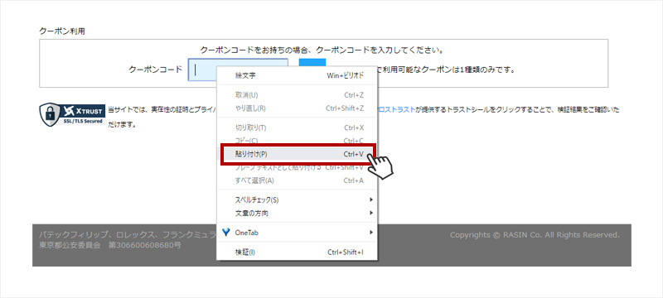Choose 貼り付け(P) in the context menu
663x298 pixels.
(x=297, y=155)
